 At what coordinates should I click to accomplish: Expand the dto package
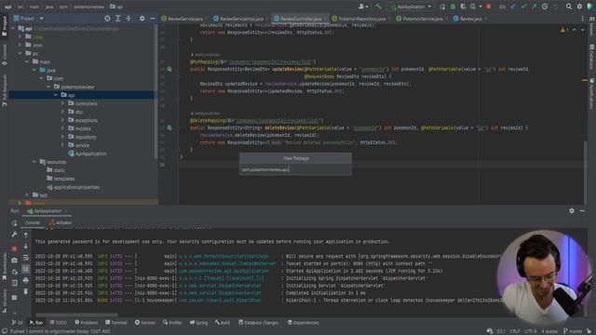pos(62,112)
